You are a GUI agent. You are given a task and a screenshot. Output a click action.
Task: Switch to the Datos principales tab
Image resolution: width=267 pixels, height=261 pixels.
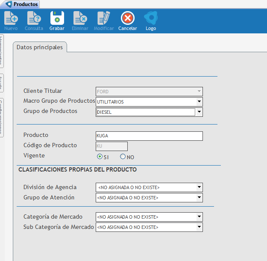[x=40, y=47]
